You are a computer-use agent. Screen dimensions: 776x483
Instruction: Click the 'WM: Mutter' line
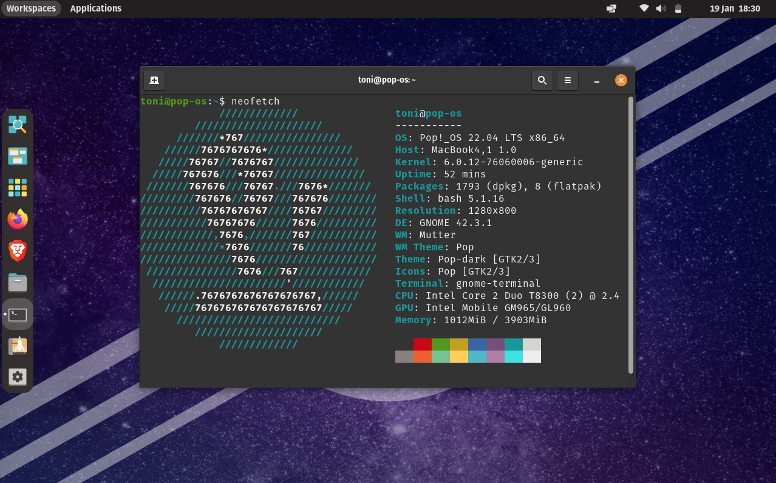426,235
